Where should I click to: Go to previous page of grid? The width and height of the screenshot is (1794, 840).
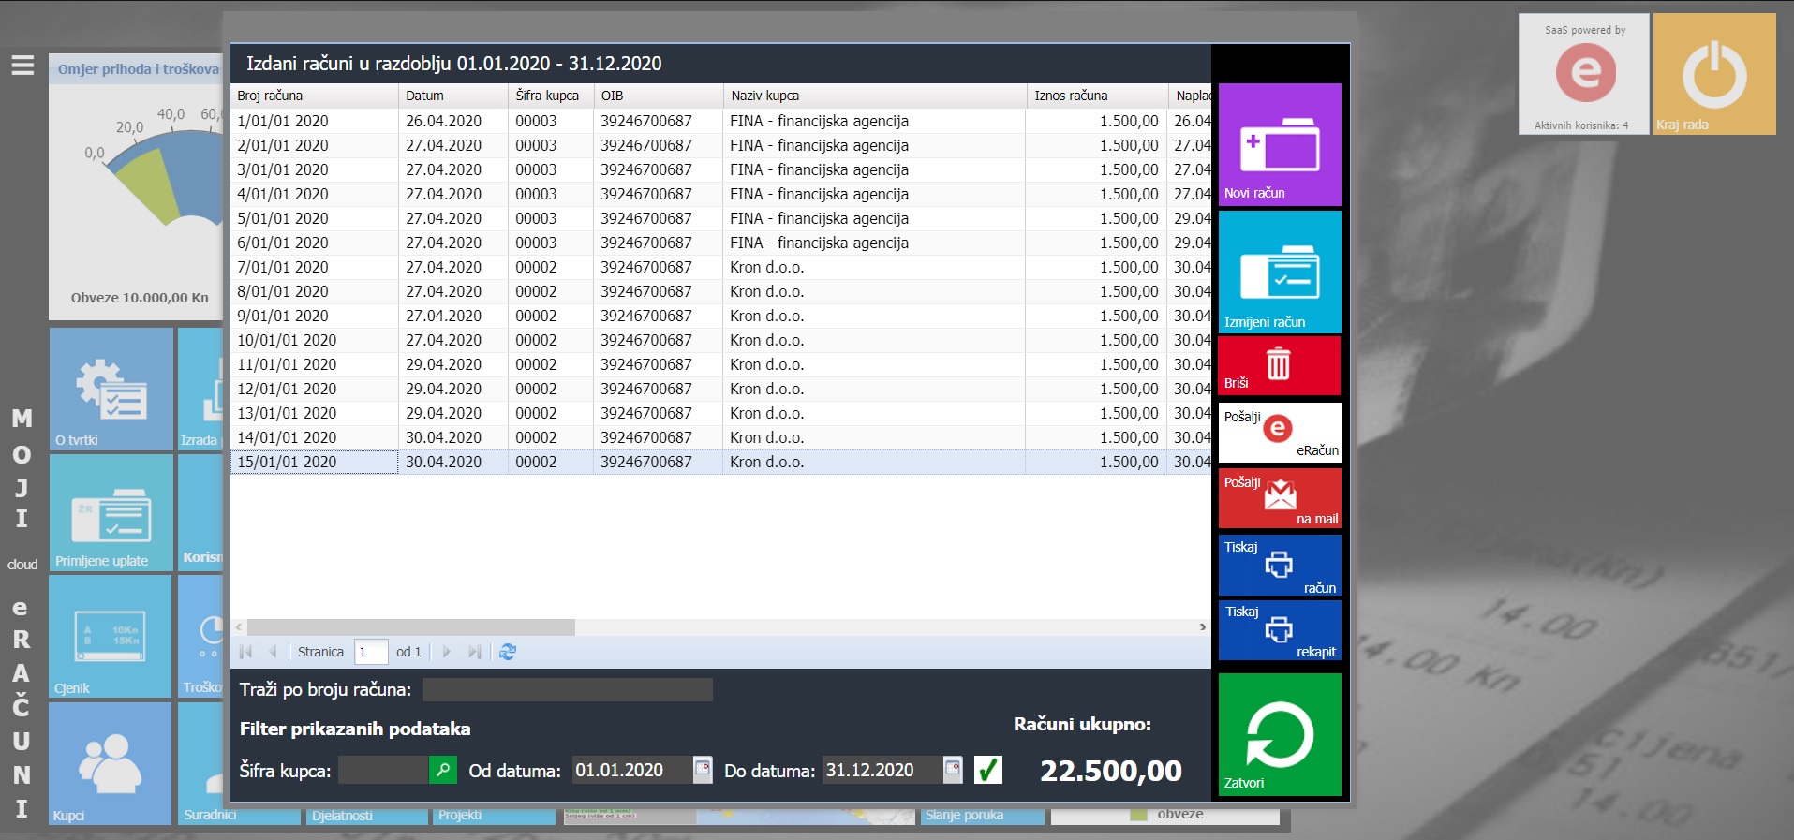273,652
